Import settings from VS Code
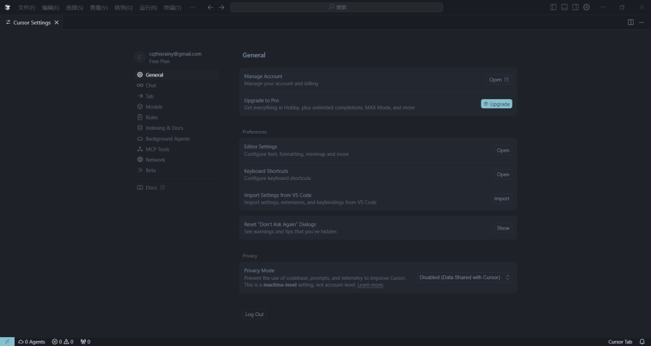This screenshot has width=651, height=346. coord(502,198)
